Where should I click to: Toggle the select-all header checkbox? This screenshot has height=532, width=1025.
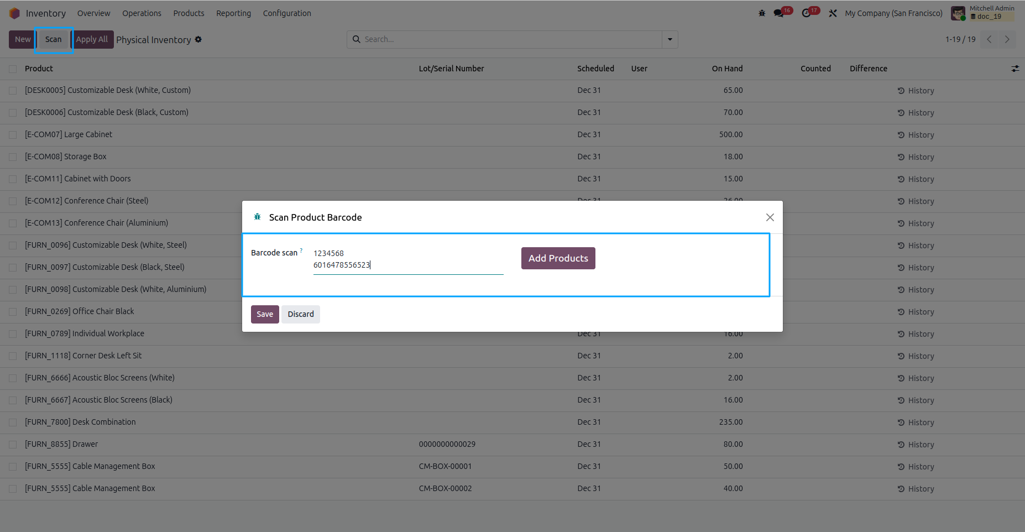[x=13, y=69]
